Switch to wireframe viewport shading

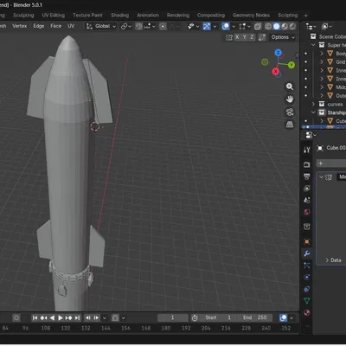coord(268,27)
